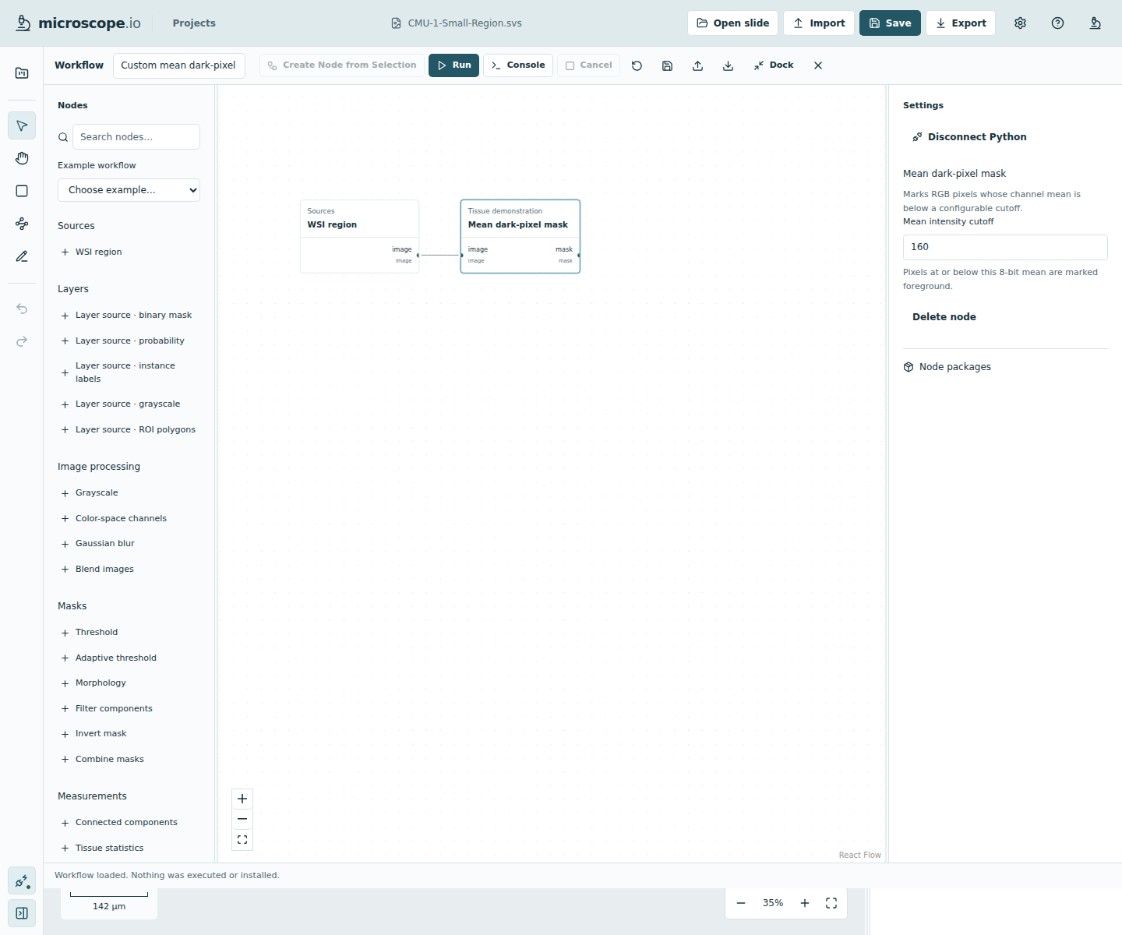
Task: Save workflow using the floppy disk icon
Action: 667,65
